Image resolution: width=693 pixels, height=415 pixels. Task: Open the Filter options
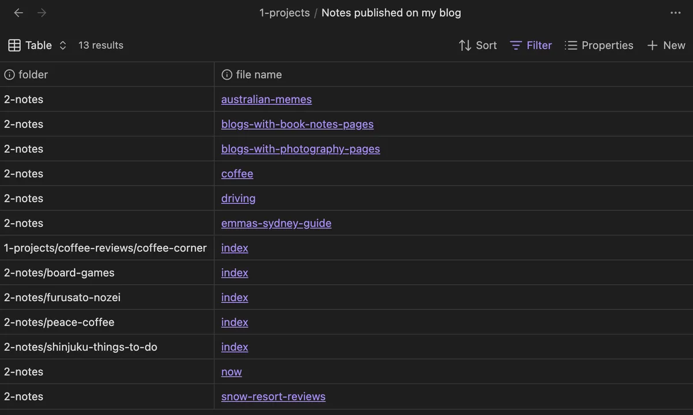click(531, 46)
